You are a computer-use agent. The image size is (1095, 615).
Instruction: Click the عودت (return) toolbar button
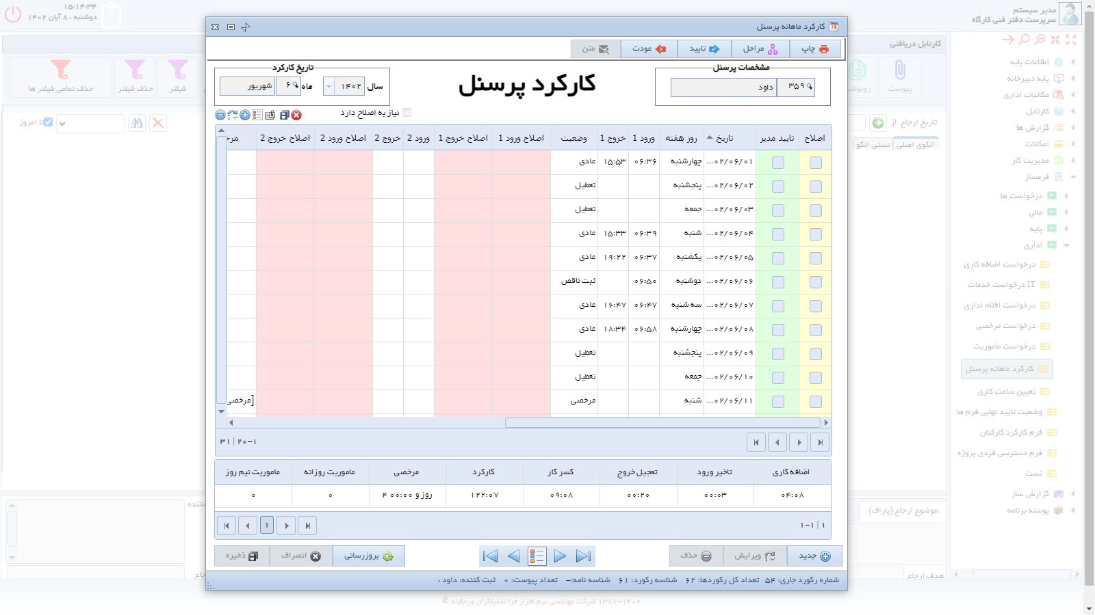coord(649,49)
